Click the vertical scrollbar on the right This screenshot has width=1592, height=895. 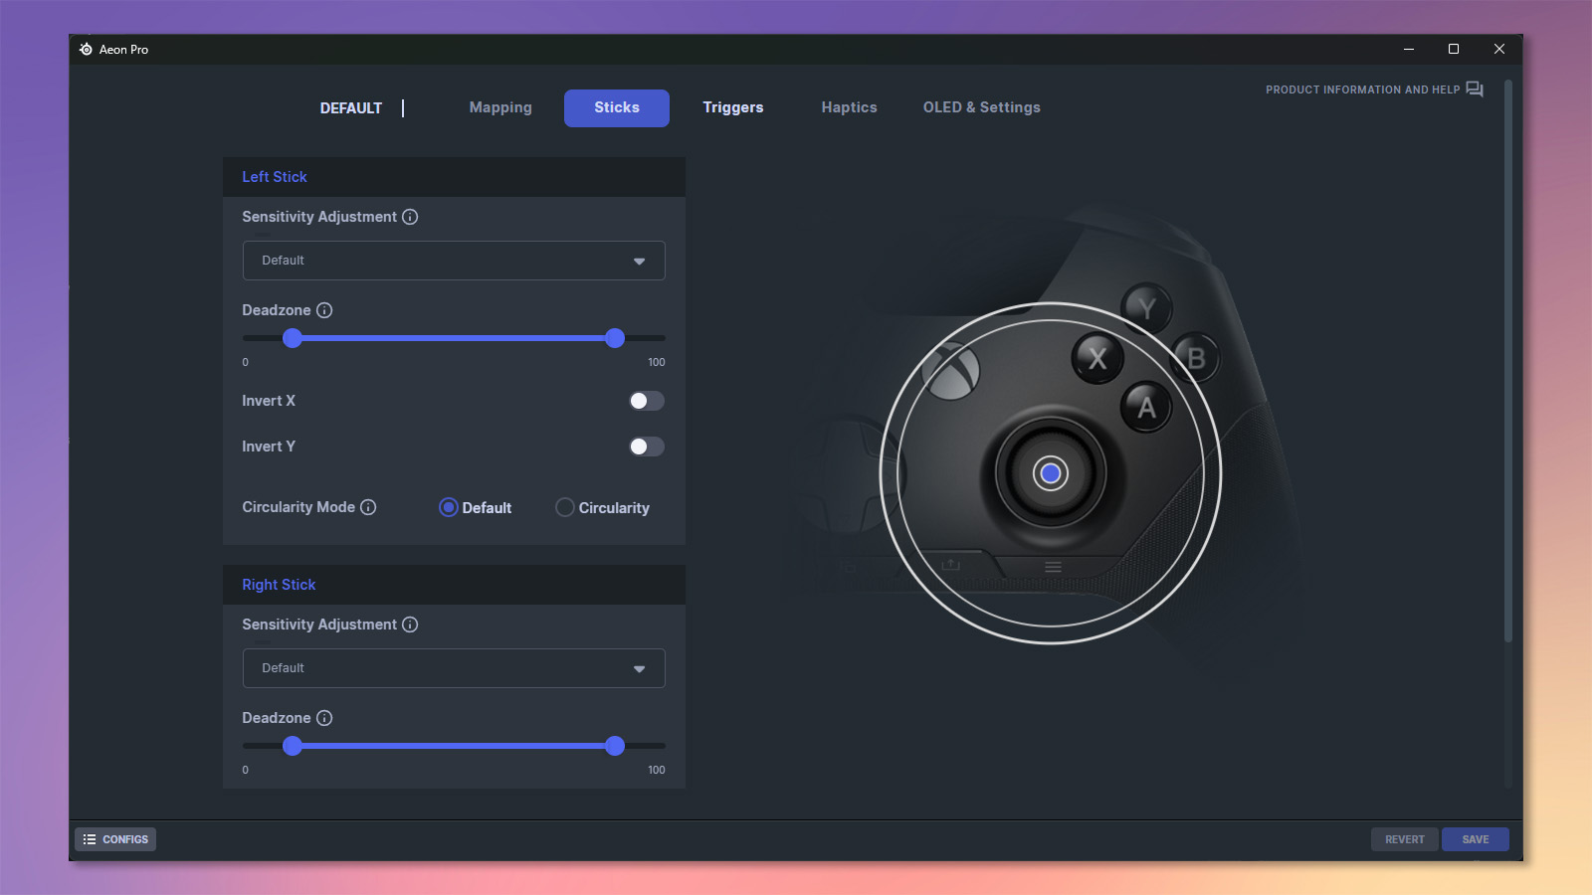coord(1508,361)
